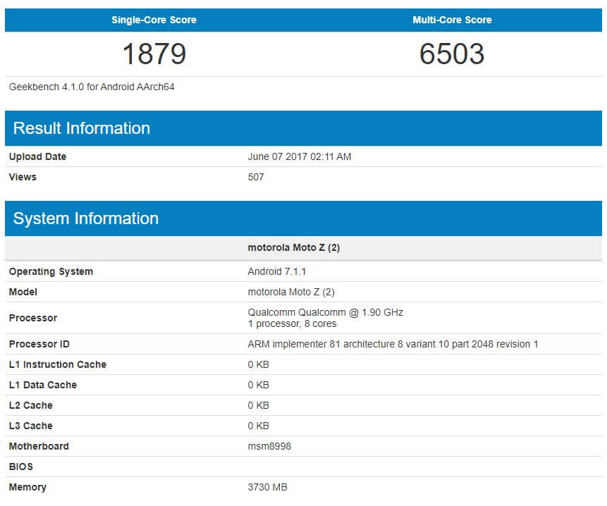
Task: Select the single-core score value 1879
Action: (154, 54)
